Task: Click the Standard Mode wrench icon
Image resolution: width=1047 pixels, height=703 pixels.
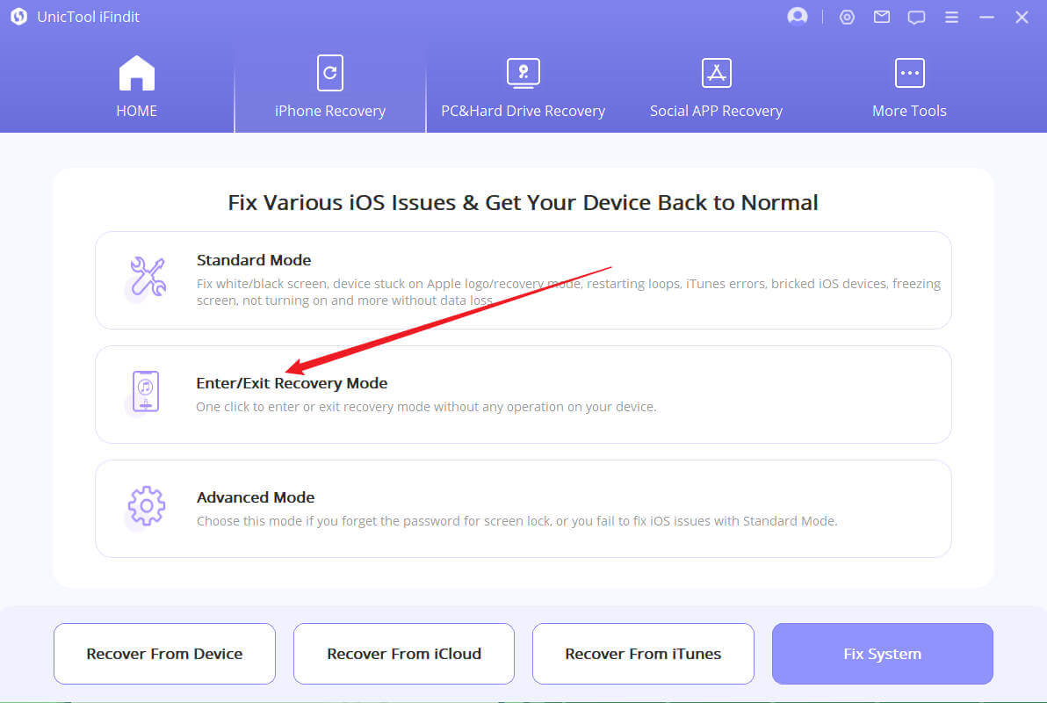Action: (146, 277)
